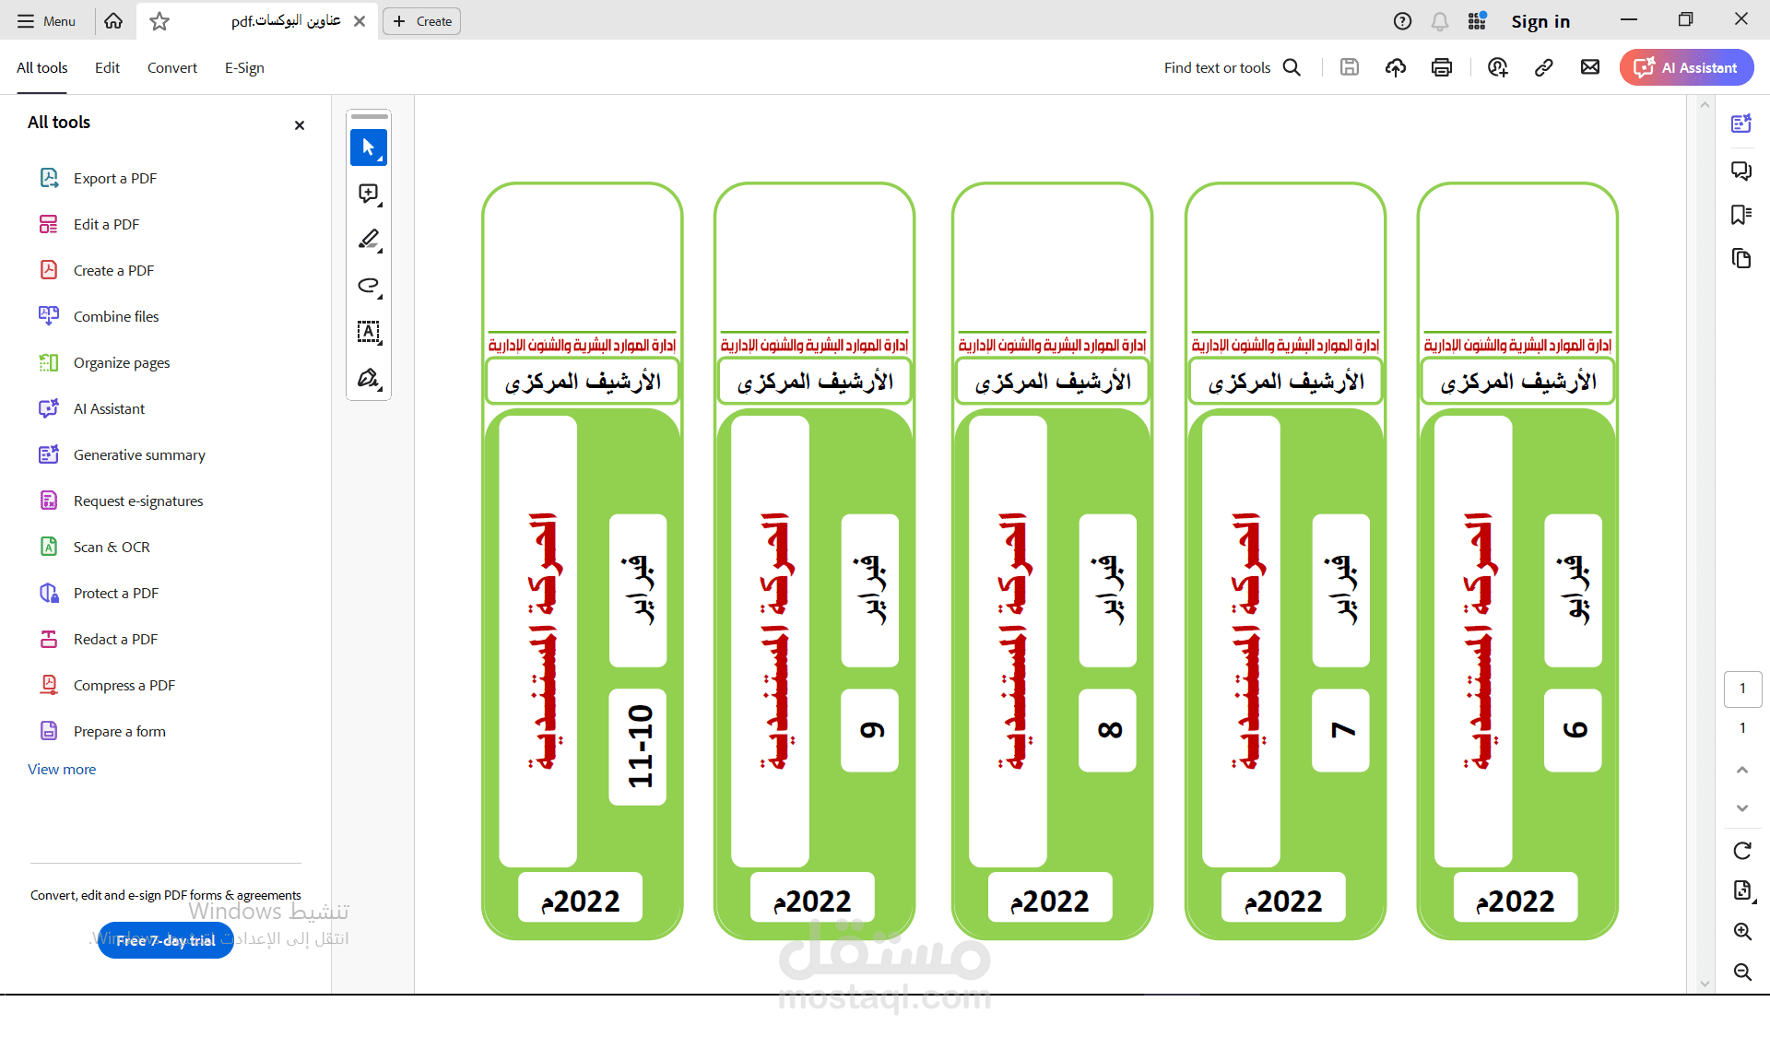Viewport: 1770px width, 1037px height.
Task: Open the page thumbnails pane icon
Action: (1741, 258)
